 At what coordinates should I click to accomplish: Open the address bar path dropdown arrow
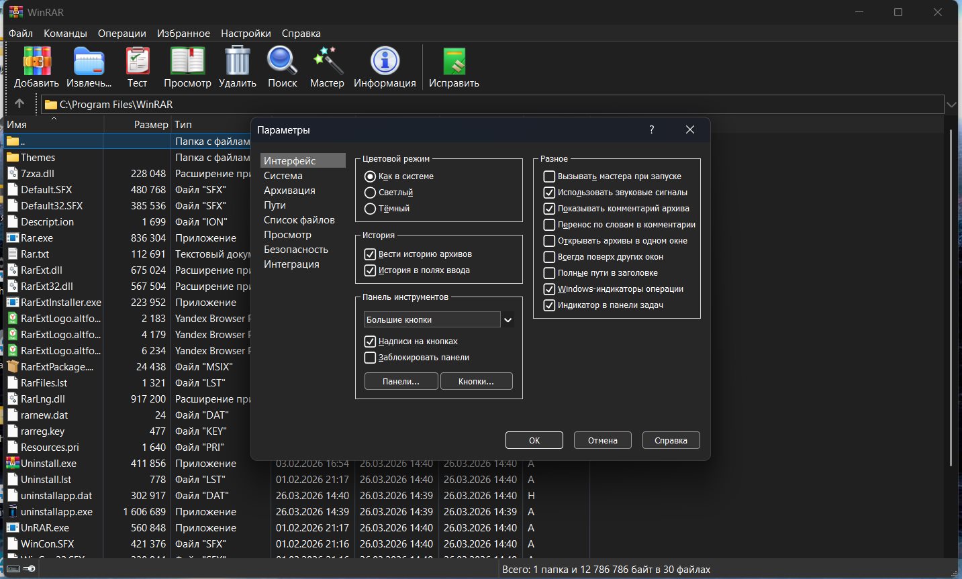click(x=951, y=105)
